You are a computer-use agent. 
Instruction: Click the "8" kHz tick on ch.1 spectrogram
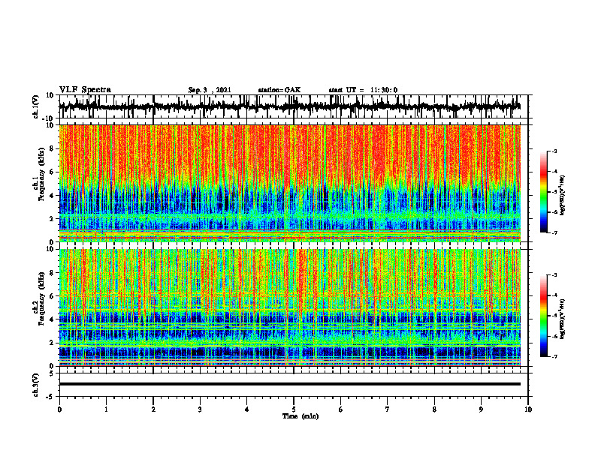point(52,148)
